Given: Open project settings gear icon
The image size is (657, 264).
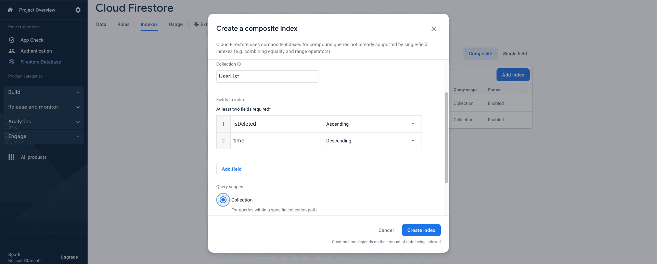Looking at the screenshot, I should [78, 10].
